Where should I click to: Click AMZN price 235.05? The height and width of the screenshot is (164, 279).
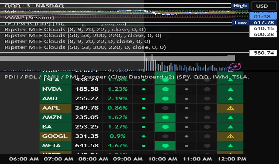coord(87,117)
